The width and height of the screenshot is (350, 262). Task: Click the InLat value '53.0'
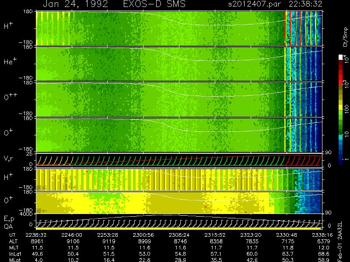point(144,254)
